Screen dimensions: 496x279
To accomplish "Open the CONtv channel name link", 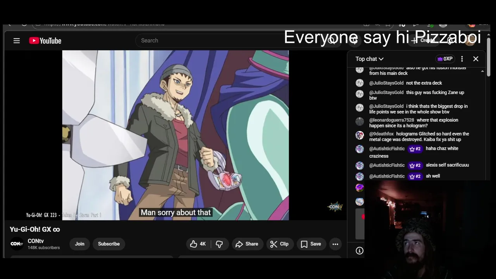I will (x=36, y=241).
